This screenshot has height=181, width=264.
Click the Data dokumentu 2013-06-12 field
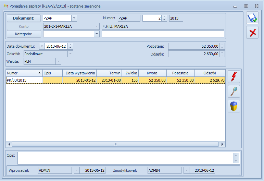click(56, 46)
